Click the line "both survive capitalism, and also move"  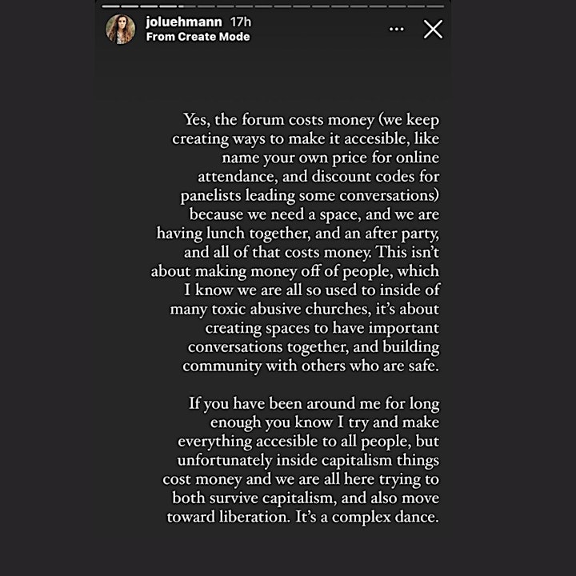pos(306,498)
